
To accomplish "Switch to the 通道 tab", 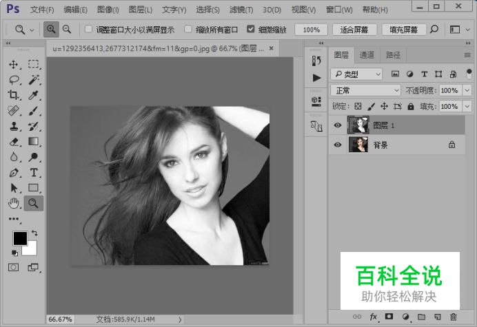I will 367,55.
